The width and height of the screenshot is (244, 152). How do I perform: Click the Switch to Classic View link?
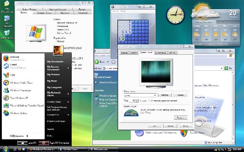[108, 82]
